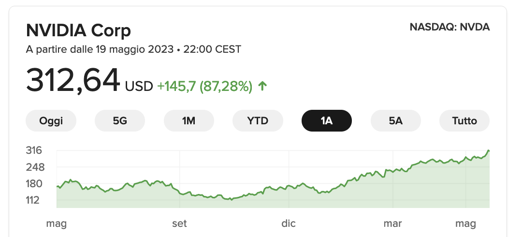Select the YTD range button
522x237 pixels.
tap(258, 120)
